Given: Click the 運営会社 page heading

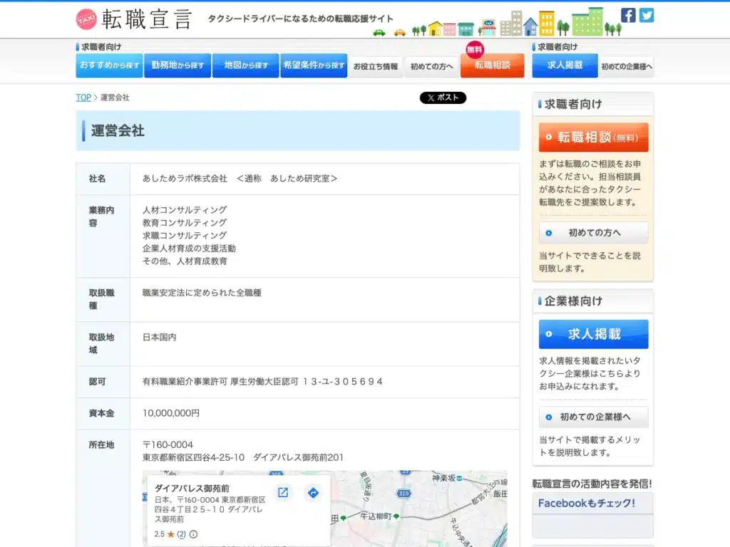Looking at the screenshot, I should pyautogui.click(x=118, y=131).
